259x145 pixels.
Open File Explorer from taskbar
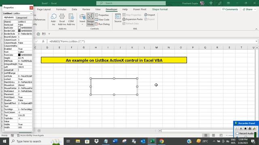pyautogui.click(x=78, y=141)
